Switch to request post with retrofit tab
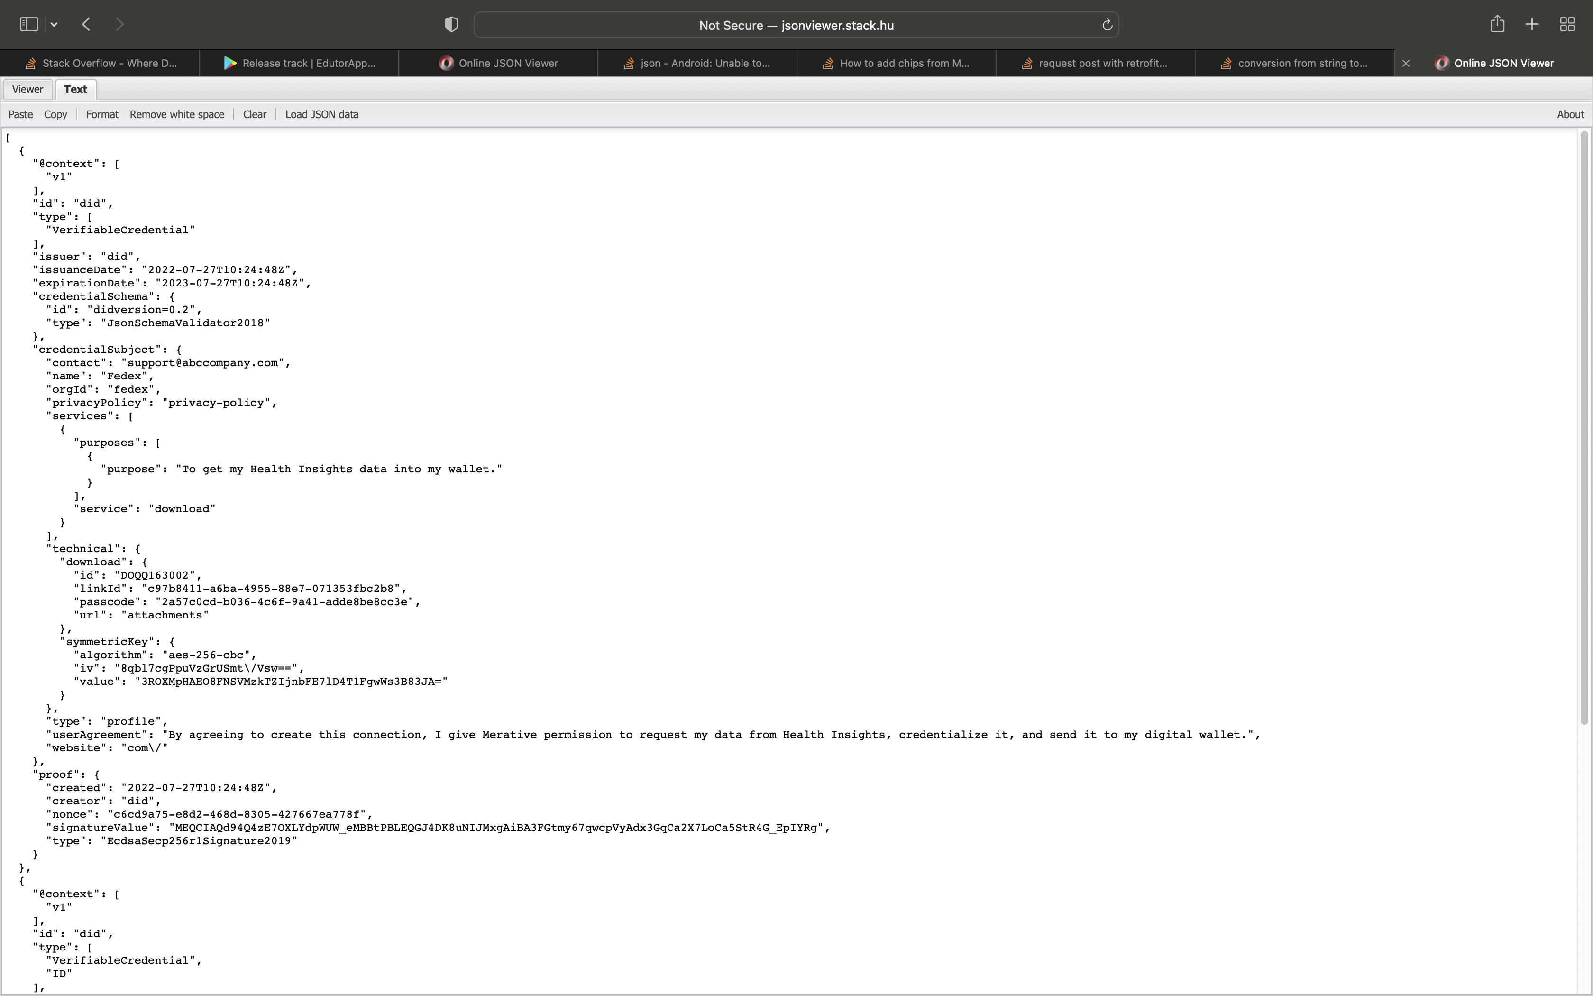Image resolution: width=1593 pixels, height=996 pixels. tap(1095, 63)
